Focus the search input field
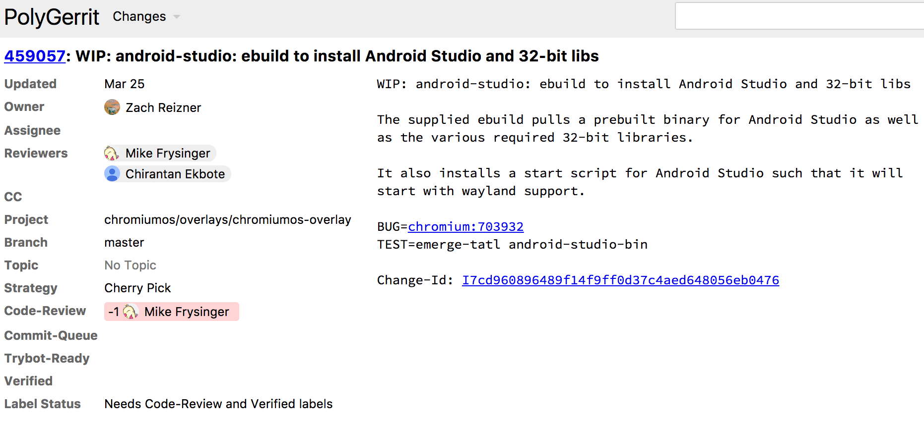 point(799,16)
